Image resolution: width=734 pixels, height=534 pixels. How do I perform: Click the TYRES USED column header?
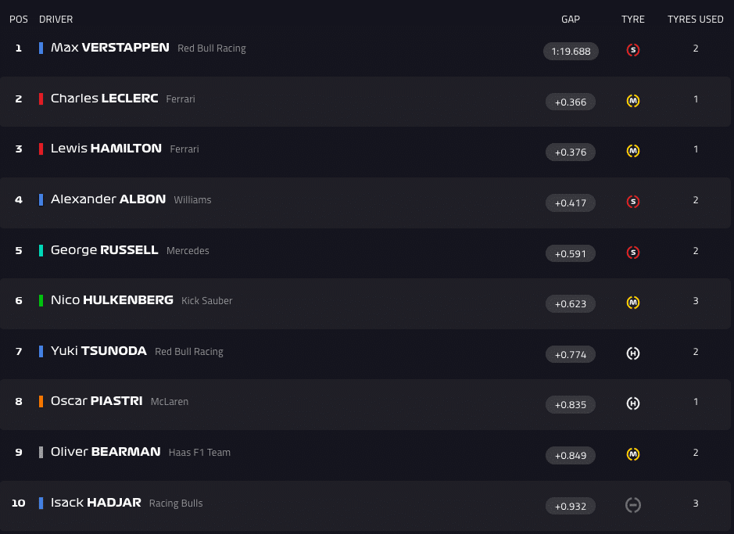695,20
